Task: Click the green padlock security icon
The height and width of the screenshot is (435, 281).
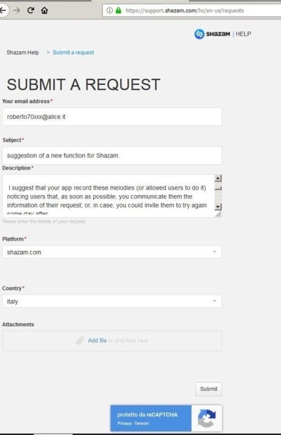Action: tap(119, 10)
